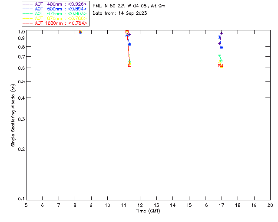
Task: Click the purple plus at top near 17 GMT
Action: (221, 33)
